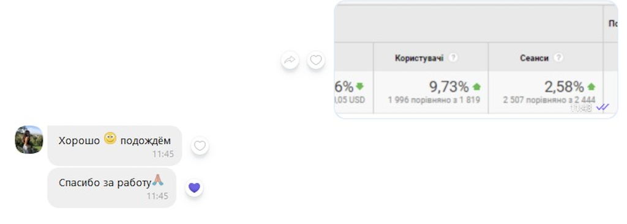
Task: Click the green up arrow beside 2,58%
Action: 591,87
